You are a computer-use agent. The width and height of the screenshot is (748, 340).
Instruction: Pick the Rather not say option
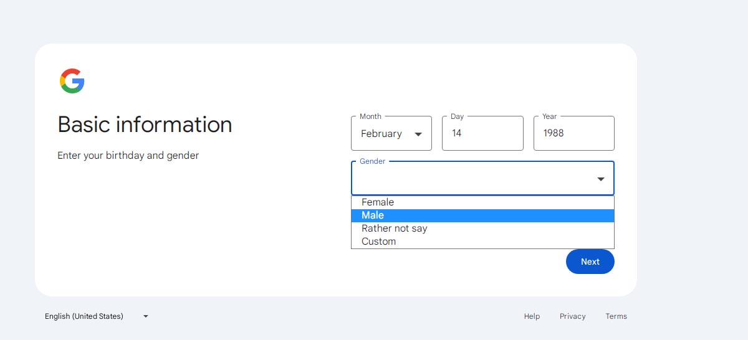[x=482, y=229]
